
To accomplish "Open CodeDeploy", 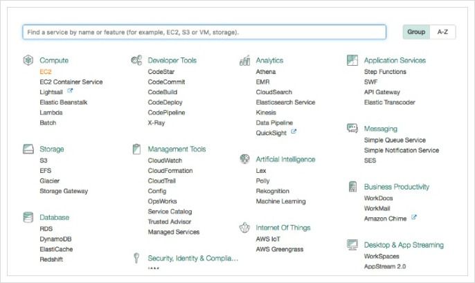I will [165, 102].
